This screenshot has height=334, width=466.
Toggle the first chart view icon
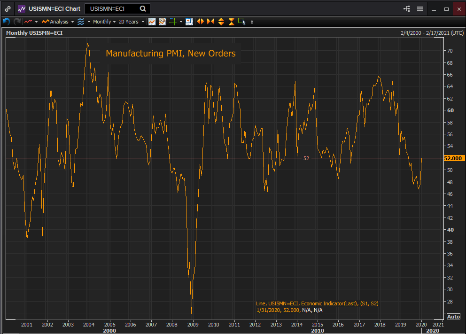click(x=152, y=22)
